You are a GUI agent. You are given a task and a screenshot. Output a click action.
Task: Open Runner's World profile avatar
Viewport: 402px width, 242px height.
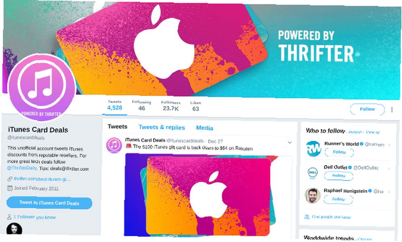[314, 149]
